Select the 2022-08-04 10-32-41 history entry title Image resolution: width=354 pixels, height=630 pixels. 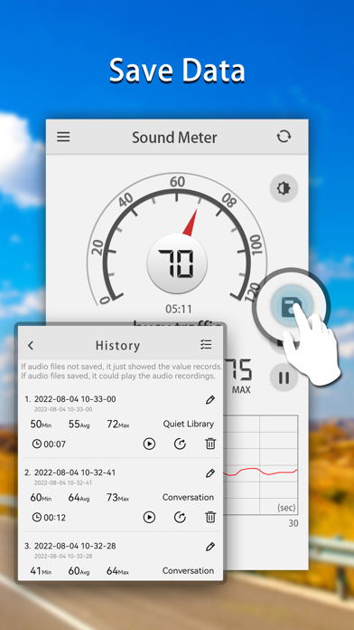click(75, 472)
